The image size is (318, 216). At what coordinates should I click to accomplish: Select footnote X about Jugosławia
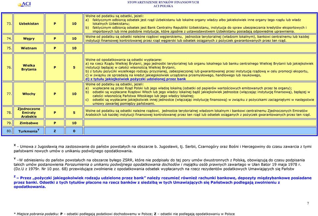[162, 149]
